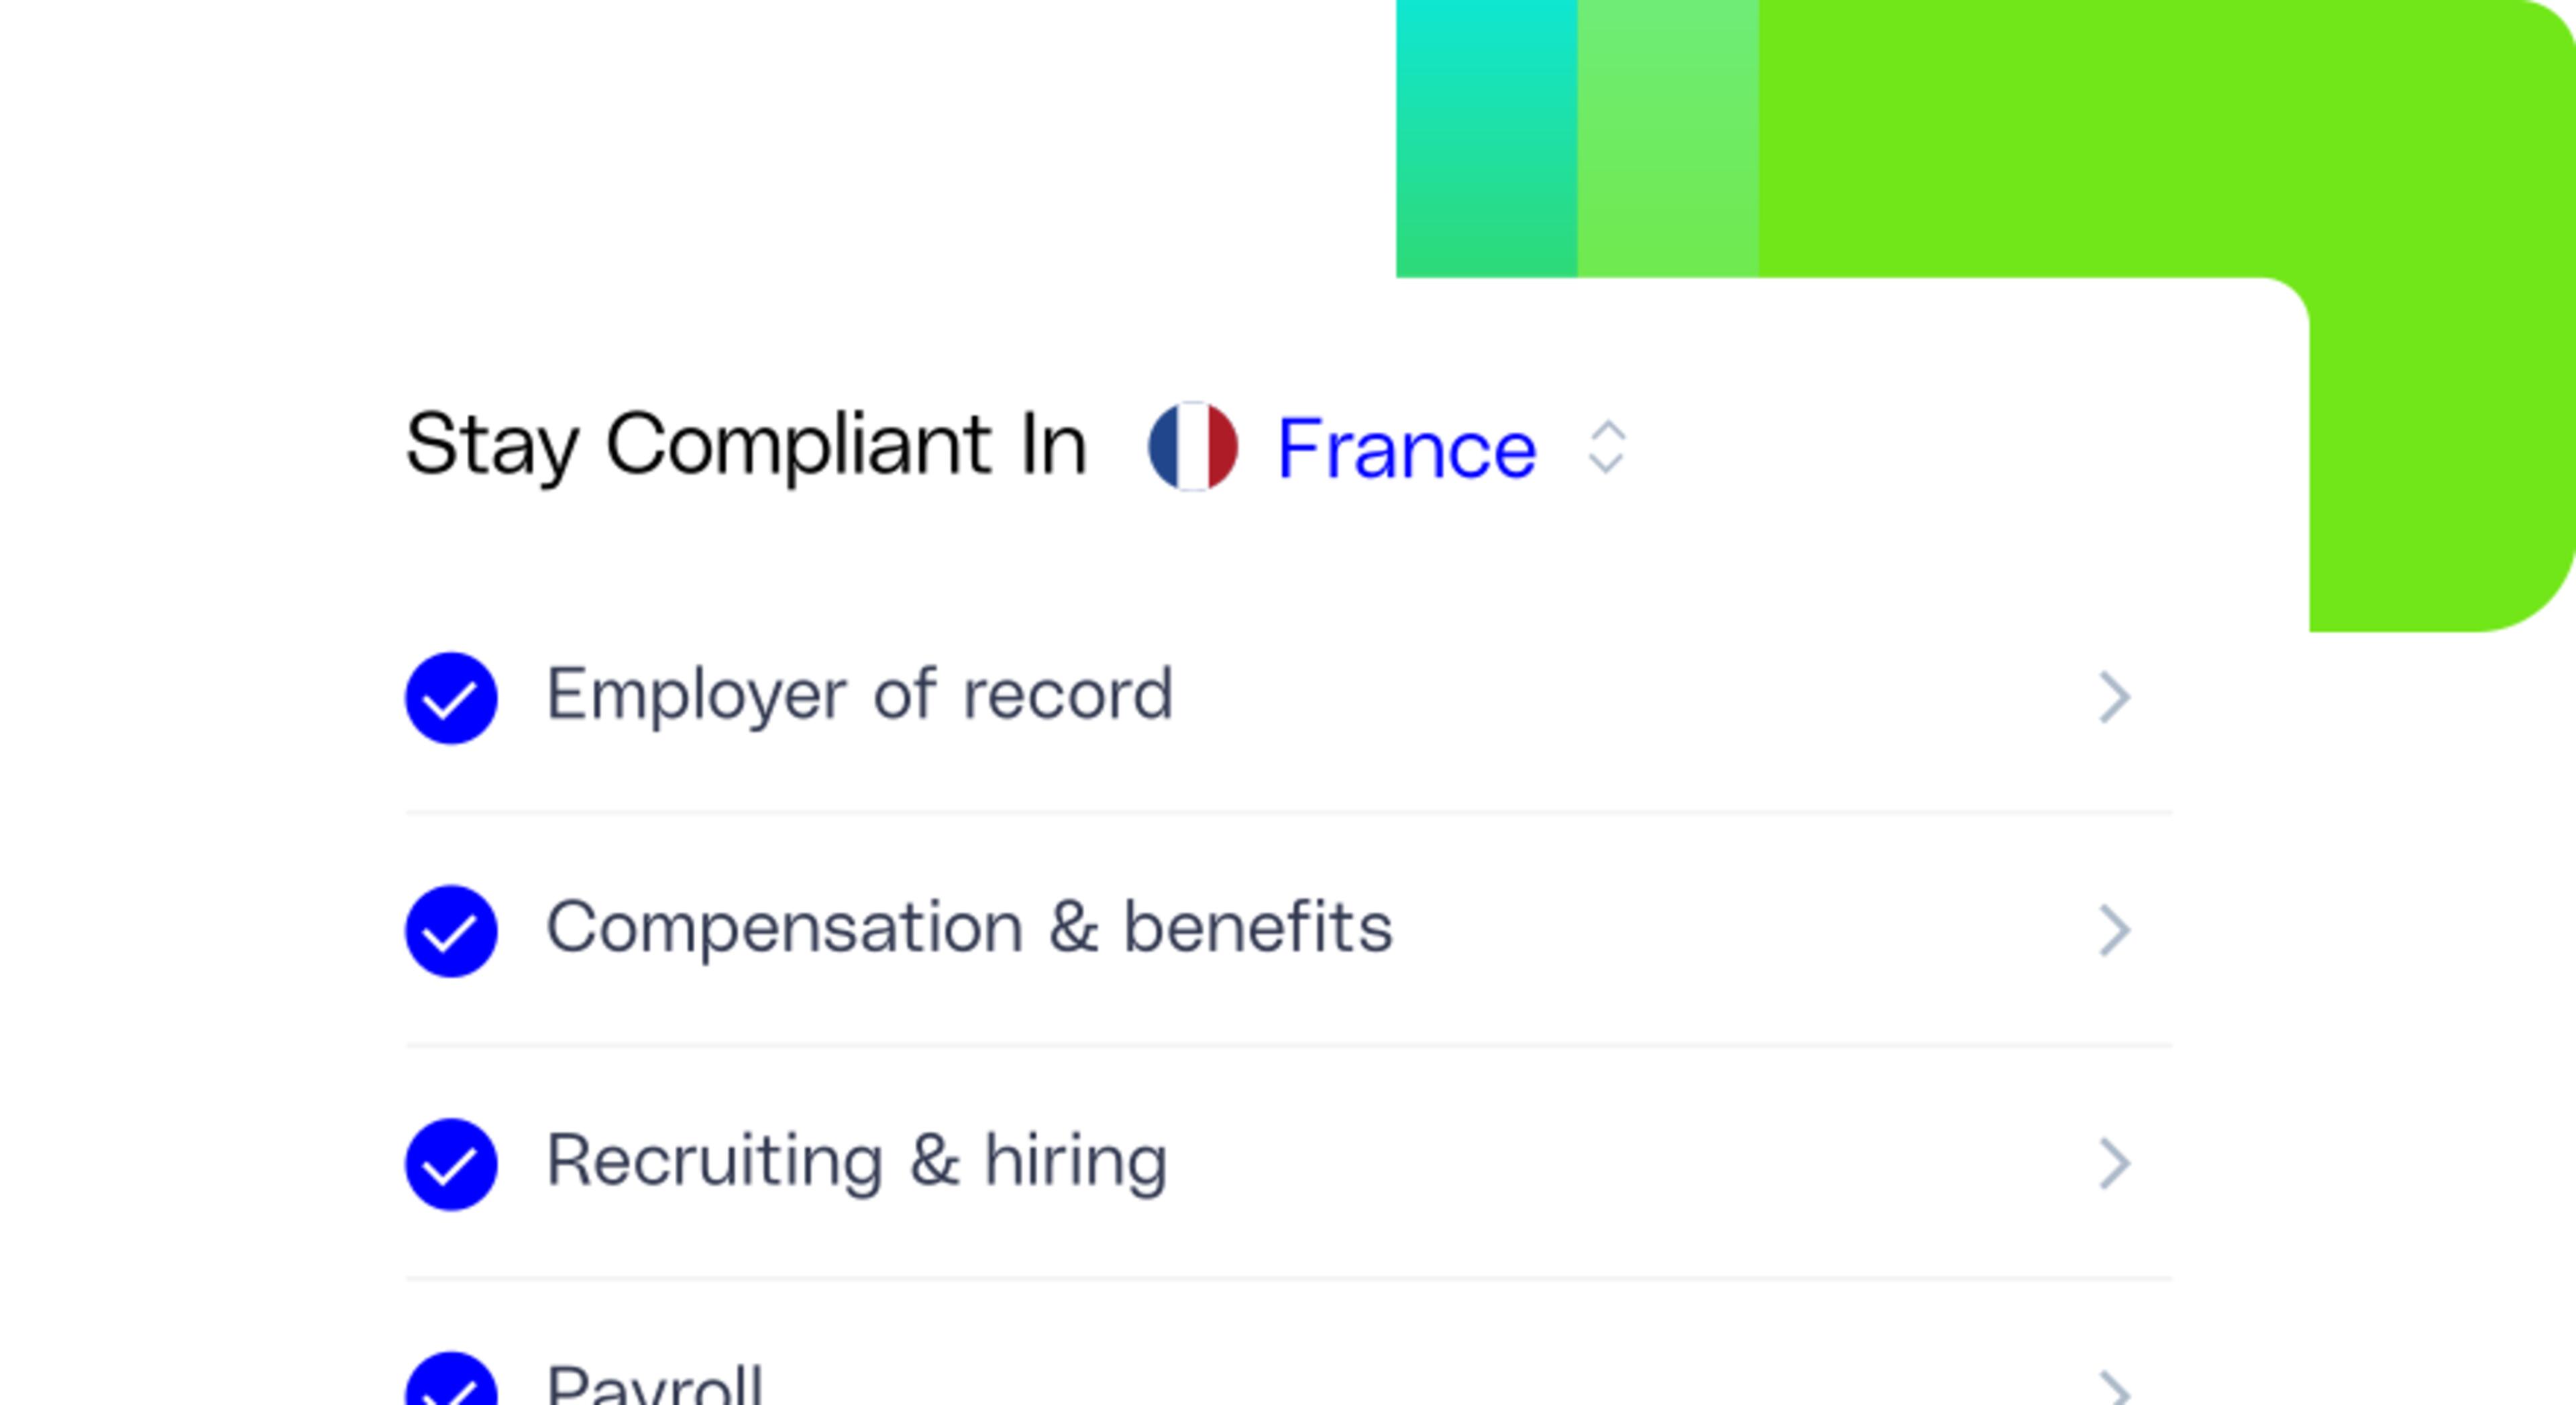Click the Recruiting & hiring right arrow

point(2113,1163)
